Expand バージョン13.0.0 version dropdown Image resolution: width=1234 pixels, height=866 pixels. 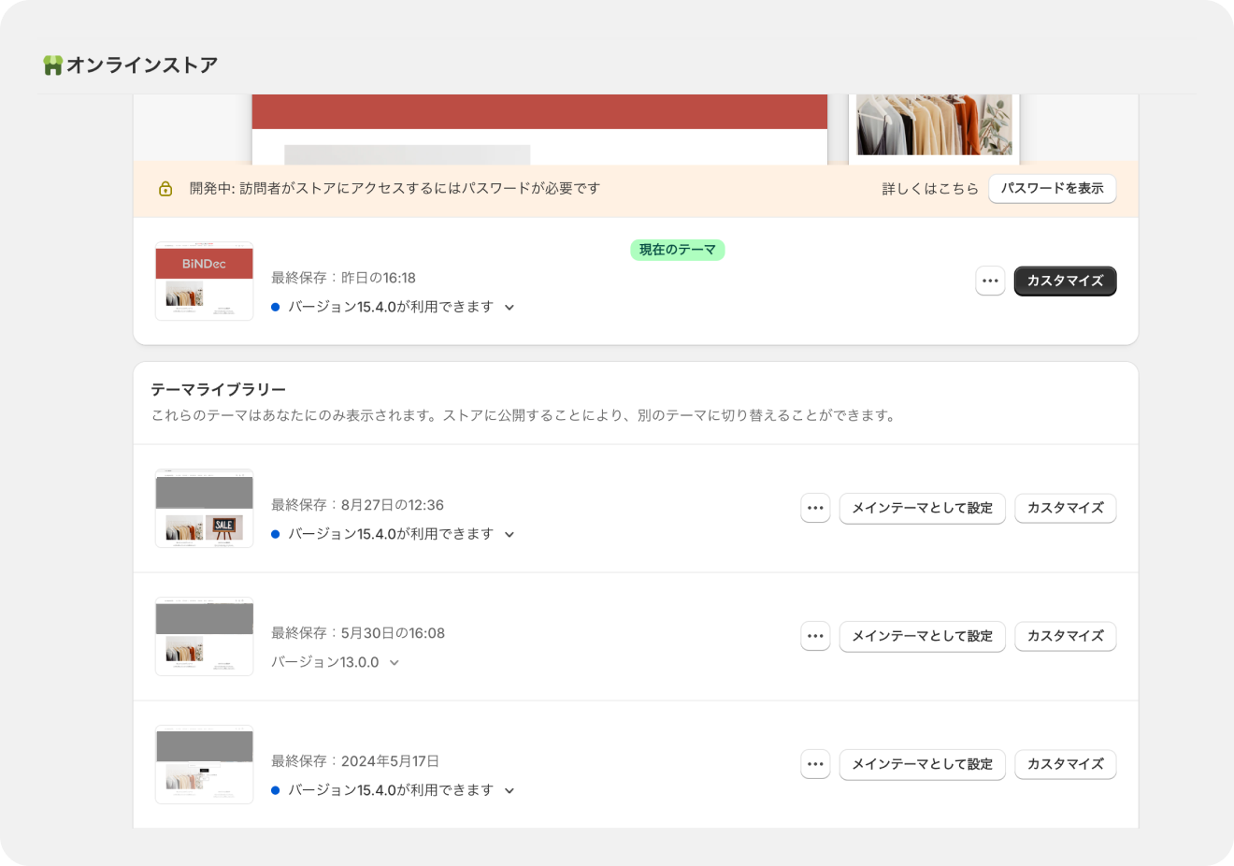pos(336,662)
